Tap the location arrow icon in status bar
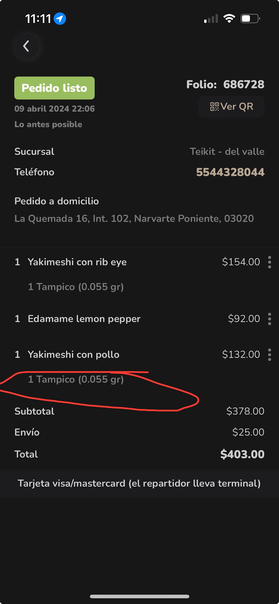The height and width of the screenshot is (604, 279). click(60, 19)
